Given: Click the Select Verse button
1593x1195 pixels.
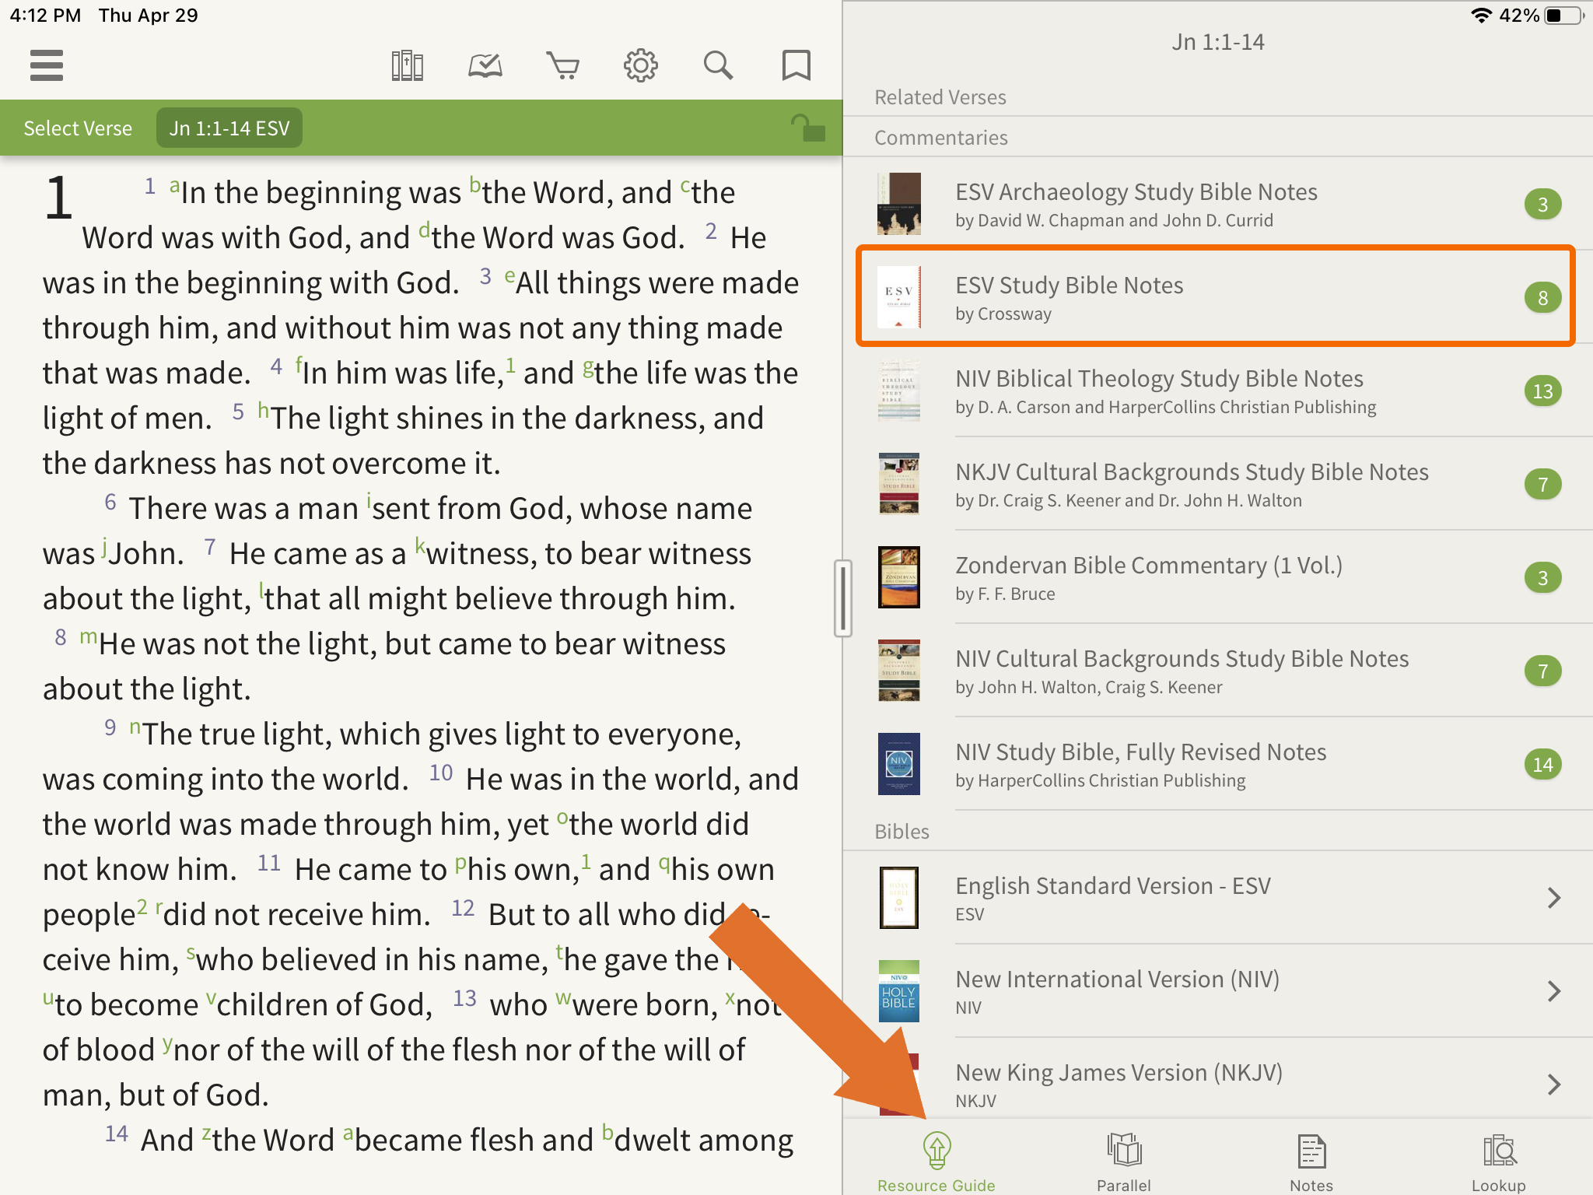Looking at the screenshot, I should point(78,128).
